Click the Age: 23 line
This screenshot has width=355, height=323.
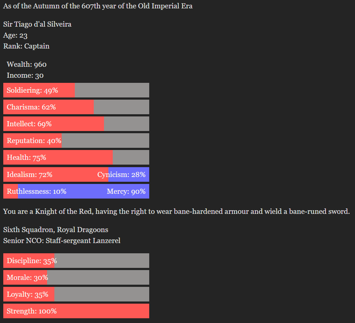[15, 35]
